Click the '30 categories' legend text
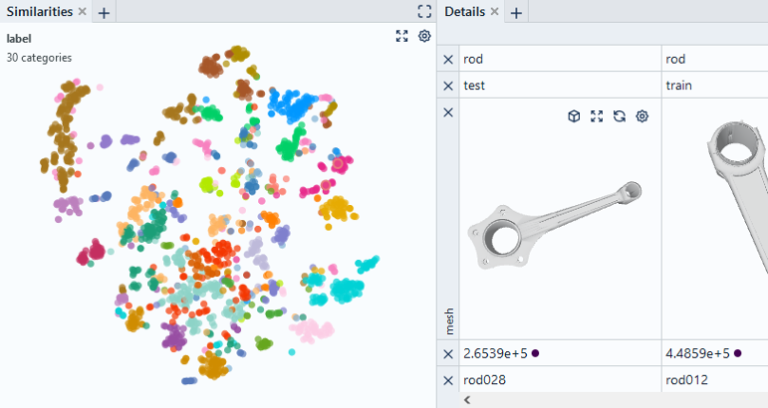The width and height of the screenshot is (768, 408). [39, 58]
